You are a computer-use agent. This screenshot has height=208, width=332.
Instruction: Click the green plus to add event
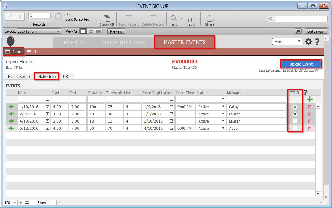coord(309,99)
